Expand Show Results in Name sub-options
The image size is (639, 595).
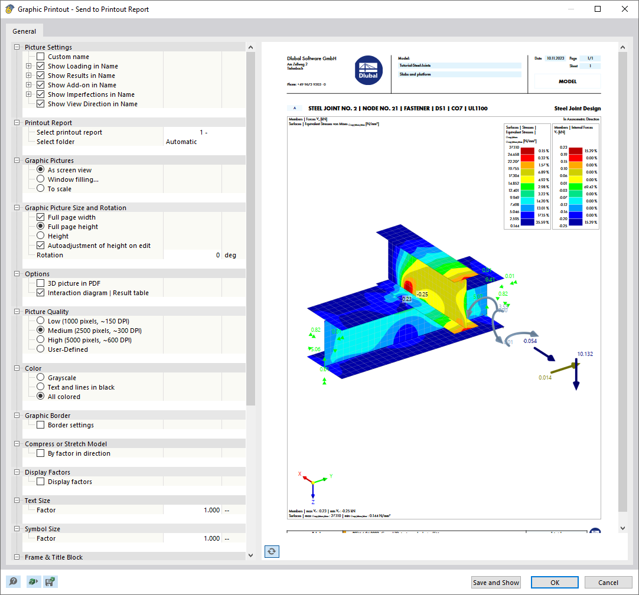pyautogui.click(x=28, y=76)
